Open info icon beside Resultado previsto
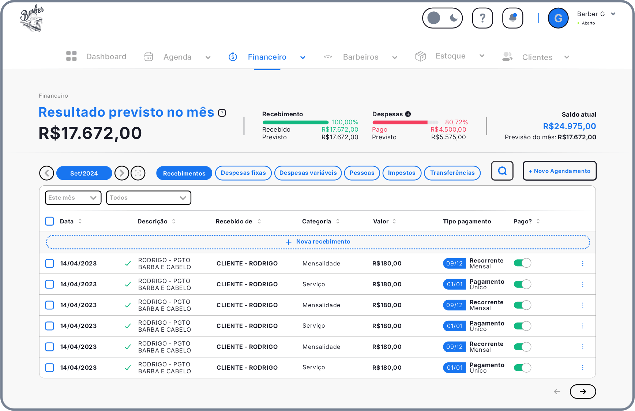The width and height of the screenshot is (635, 411). pyautogui.click(x=222, y=113)
